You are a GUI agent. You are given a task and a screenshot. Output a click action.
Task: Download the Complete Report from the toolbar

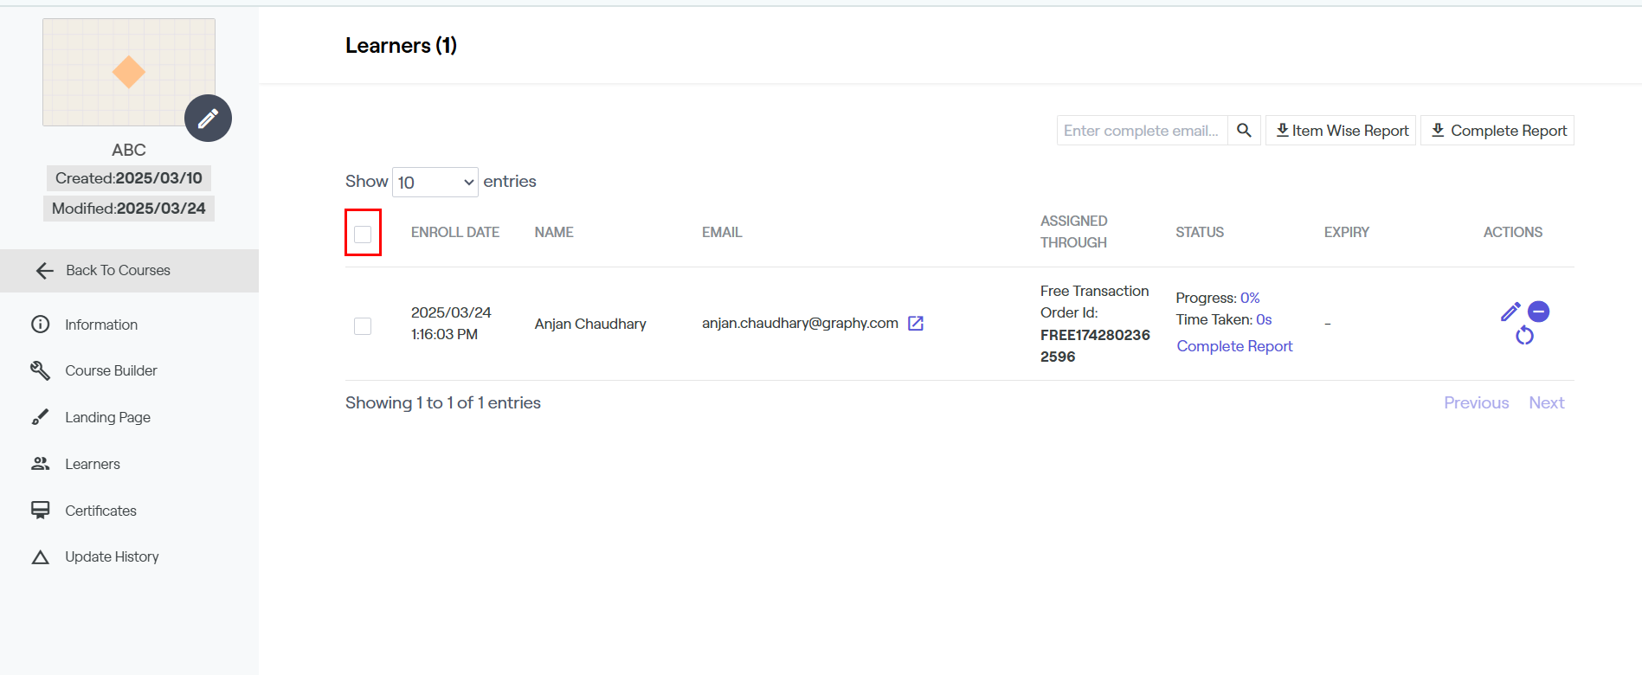coord(1497,131)
